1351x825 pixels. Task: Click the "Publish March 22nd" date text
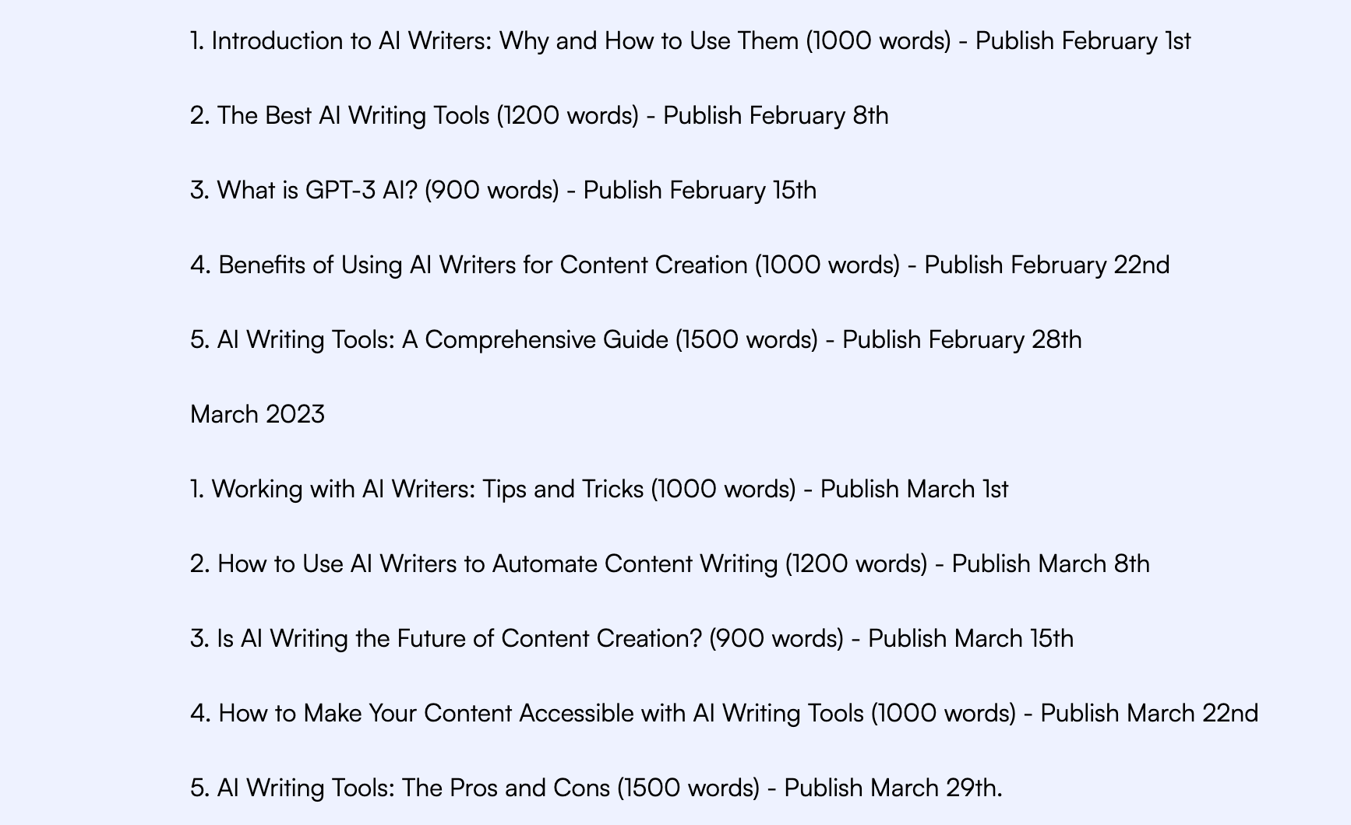tap(1148, 714)
